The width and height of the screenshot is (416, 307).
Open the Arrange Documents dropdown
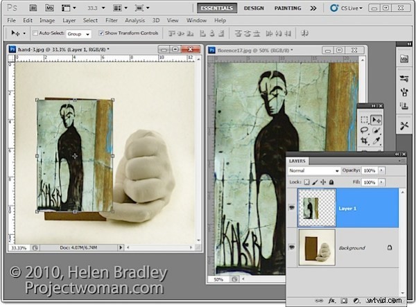tap(120, 8)
